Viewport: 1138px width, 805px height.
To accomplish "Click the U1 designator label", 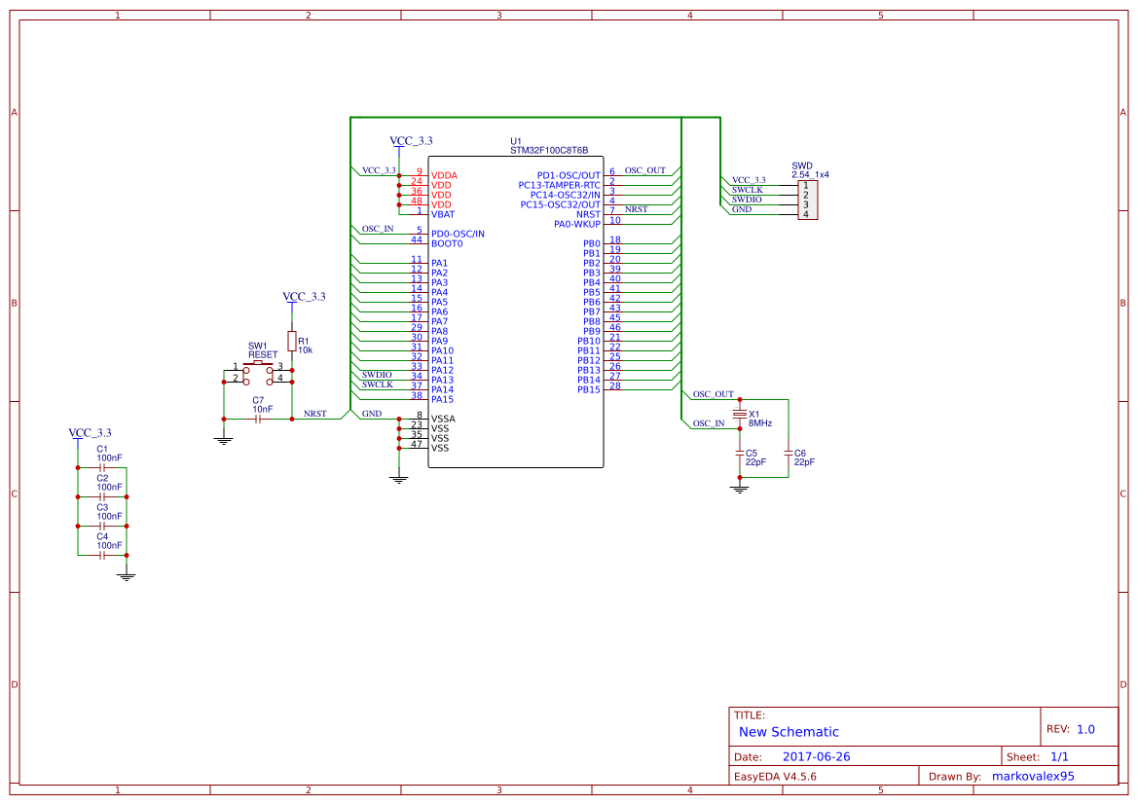I will (x=515, y=141).
